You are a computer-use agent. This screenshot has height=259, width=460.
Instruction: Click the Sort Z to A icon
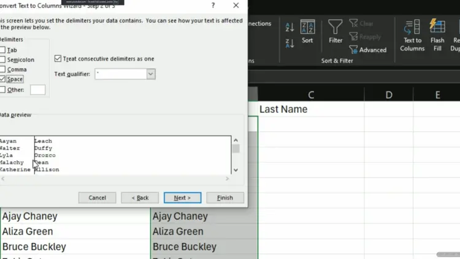point(289,44)
